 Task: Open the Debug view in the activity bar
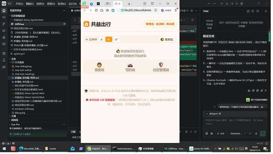pos(4,38)
